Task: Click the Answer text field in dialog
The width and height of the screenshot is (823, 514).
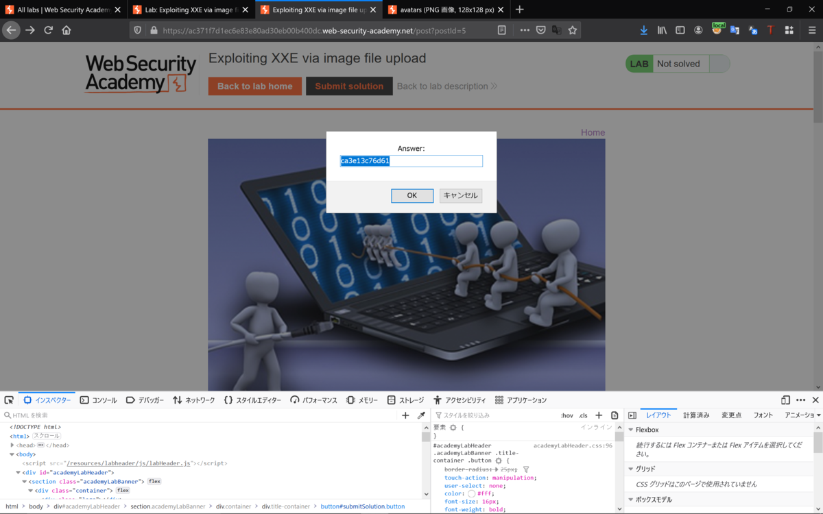Action: [x=411, y=161]
